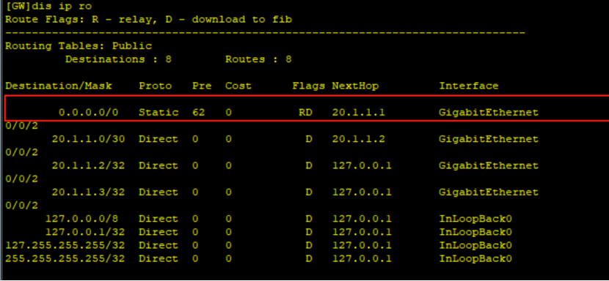609x281 pixels.
Task: Select the 127.0.0.0/8 destination entry
Action: coord(82,219)
